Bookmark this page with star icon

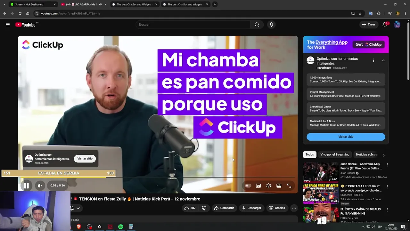(x=360, y=13)
